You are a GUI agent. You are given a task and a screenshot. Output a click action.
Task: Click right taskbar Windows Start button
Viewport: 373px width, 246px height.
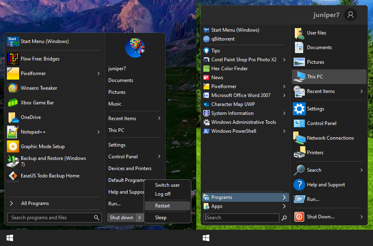(x=206, y=238)
